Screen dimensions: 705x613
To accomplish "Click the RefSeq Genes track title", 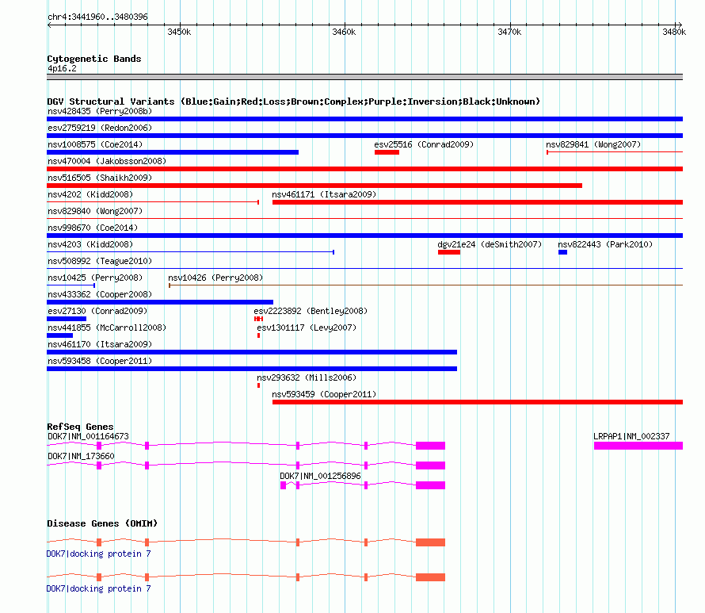I will click(80, 426).
